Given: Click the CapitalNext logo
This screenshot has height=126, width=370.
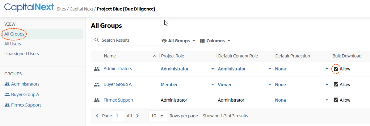Looking at the screenshot, I should (x=29, y=7).
